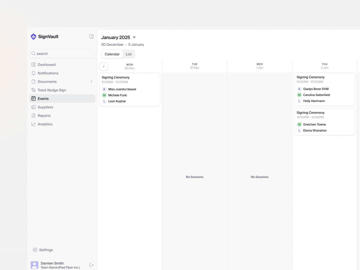This screenshot has height=270, width=360.
Task: Click Thursday's 9:00AM - 10:00AM time text
Action: 310,82
